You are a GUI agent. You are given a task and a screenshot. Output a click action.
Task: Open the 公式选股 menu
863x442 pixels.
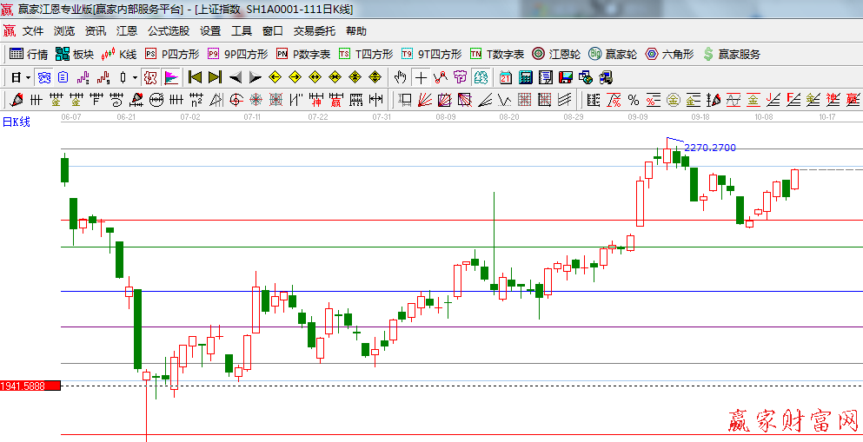pos(168,31)
